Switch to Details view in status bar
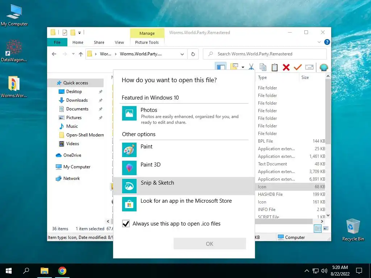The width and height of the screenshot is (371, 278). point(318,228)
